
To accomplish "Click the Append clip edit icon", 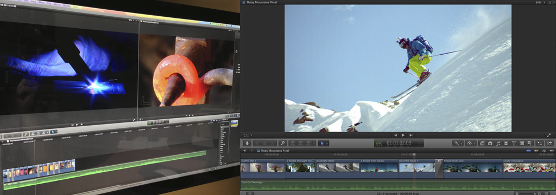I will tap(308, 144).
